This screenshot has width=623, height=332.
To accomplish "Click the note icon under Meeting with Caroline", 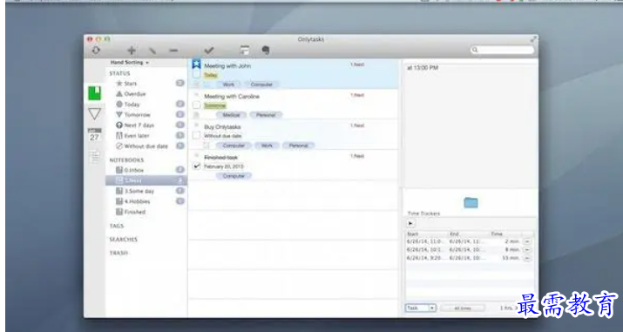I will pos(196,115).
